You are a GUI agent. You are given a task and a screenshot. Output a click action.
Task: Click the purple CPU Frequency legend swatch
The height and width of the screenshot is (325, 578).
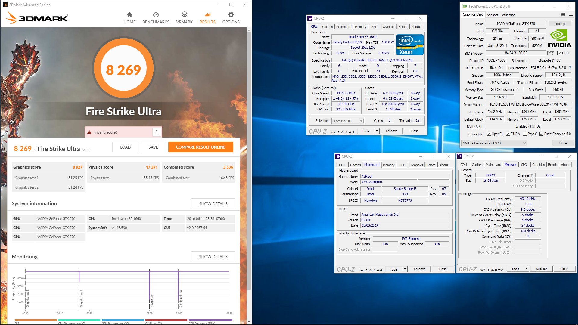click(x=210, y=320)
